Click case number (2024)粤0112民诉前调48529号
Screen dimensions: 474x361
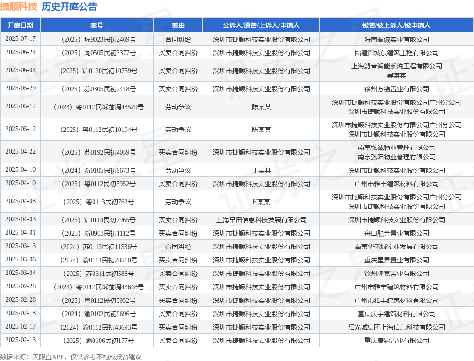(99, 107)
